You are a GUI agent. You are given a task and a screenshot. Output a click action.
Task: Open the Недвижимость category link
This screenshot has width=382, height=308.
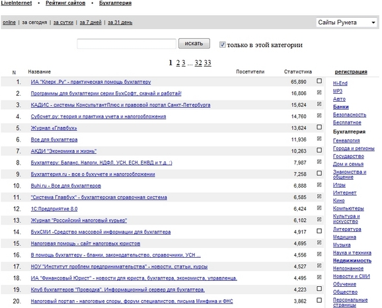pyautogui.click(x=352, y=260)
